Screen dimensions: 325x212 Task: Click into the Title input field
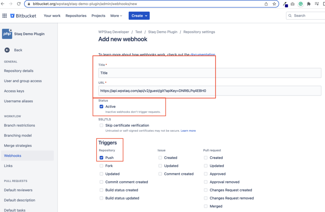210,73
